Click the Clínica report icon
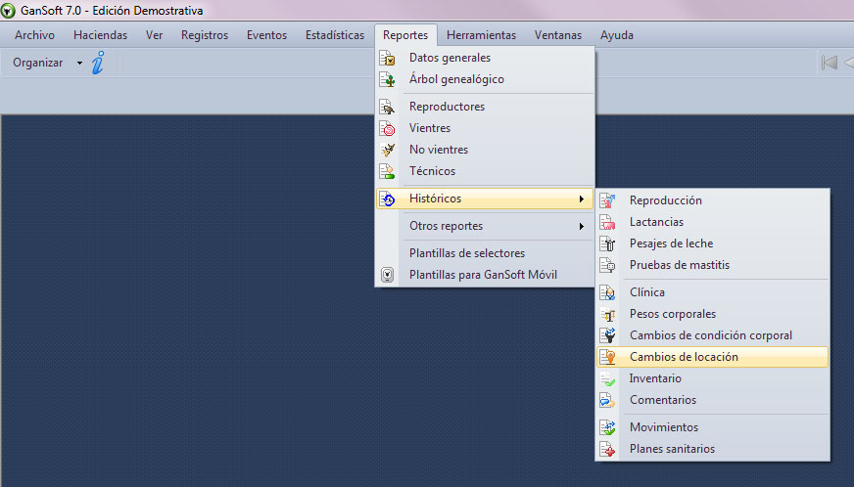Screen dimensions: 854x487 [607, 292]
